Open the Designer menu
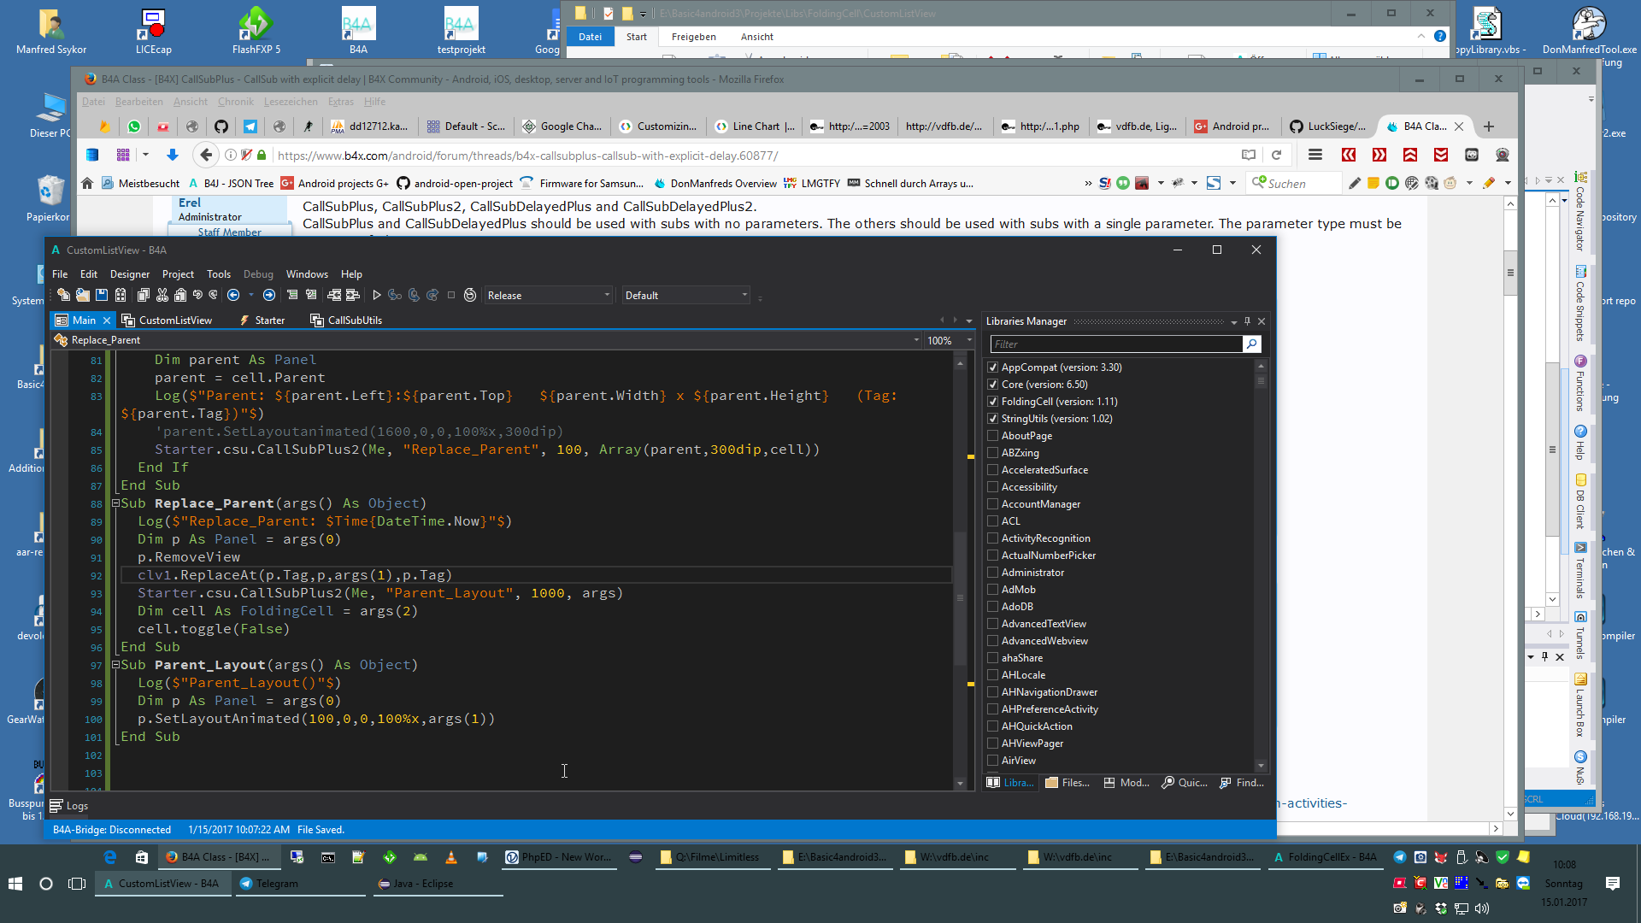Image resolution: width=1641 pixels, height=923 pixels. point(130,274)
